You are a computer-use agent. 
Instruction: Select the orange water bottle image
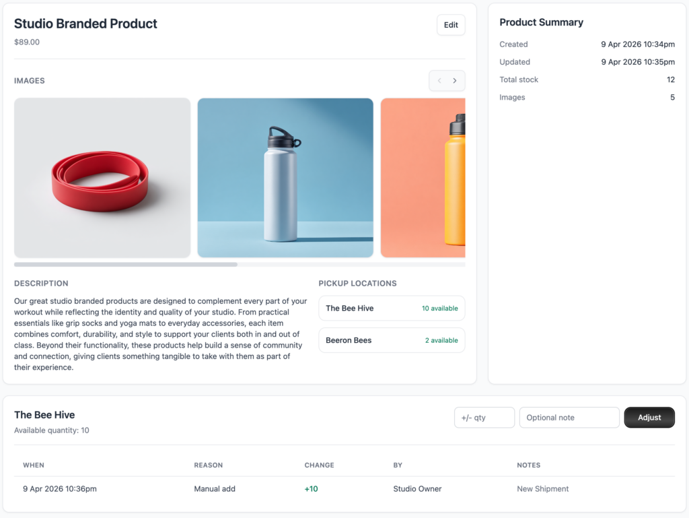point(423,178)
